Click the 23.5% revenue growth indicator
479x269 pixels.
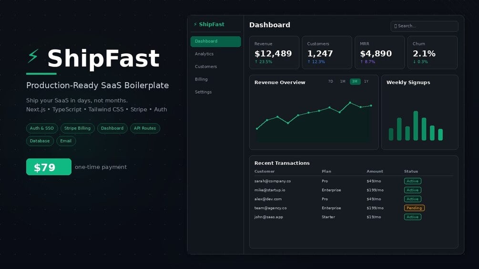[263, 62]
